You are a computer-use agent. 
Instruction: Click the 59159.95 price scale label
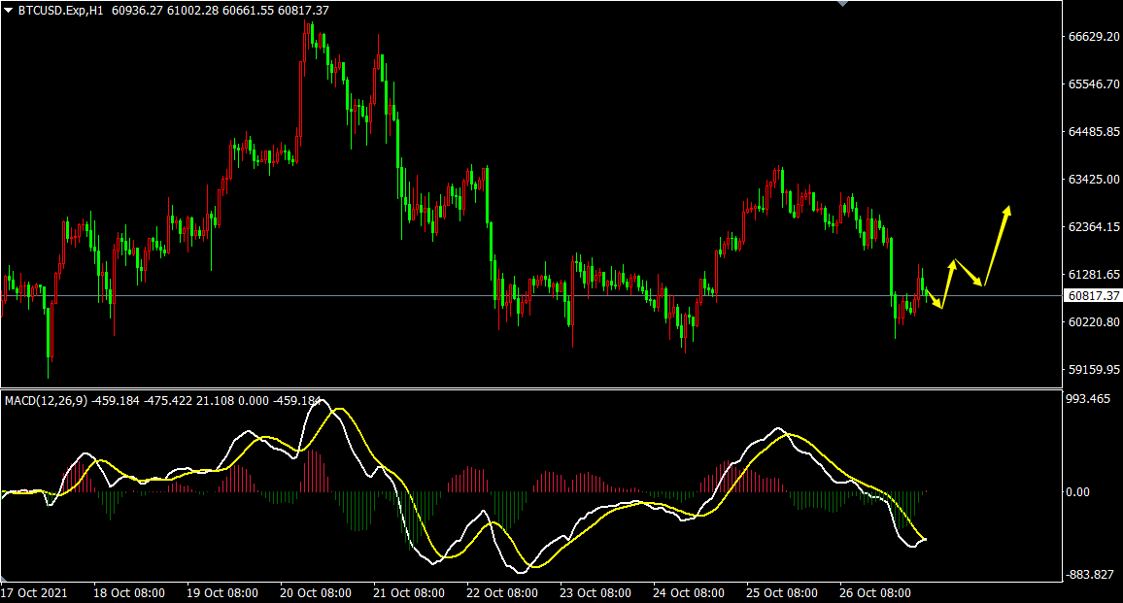pyautogui.click(x=1094, y=370)
